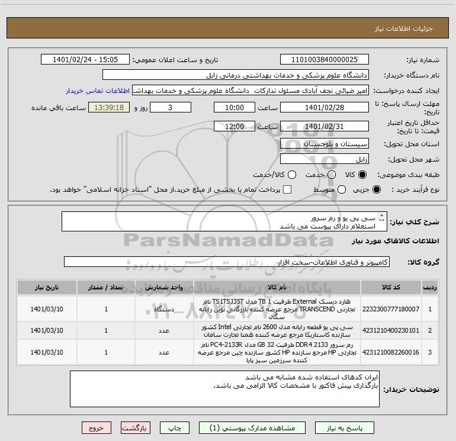Click the خروج exit button
Viewport: 456px width, 441px height.
97,428
